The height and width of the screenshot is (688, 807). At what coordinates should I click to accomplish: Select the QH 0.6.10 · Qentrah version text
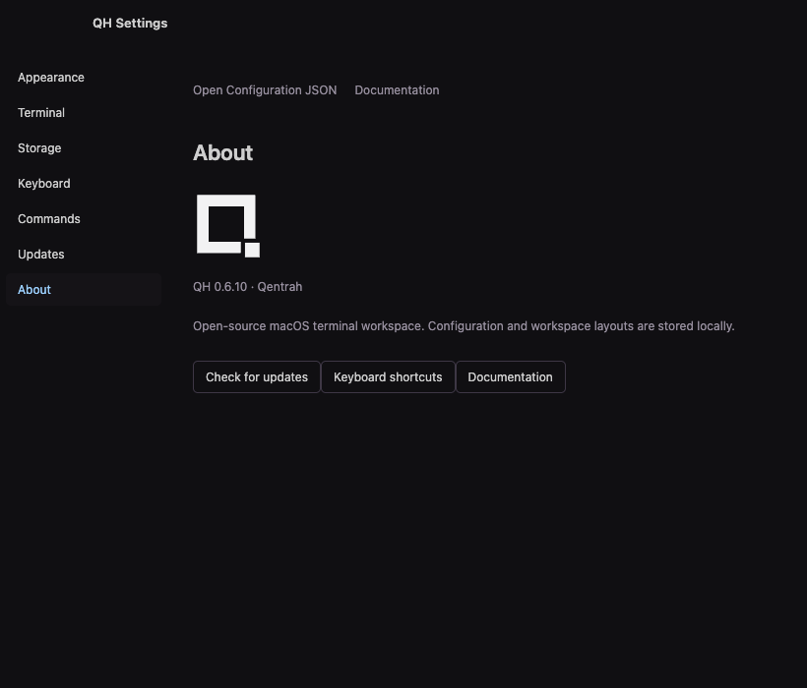coord(248,287)
